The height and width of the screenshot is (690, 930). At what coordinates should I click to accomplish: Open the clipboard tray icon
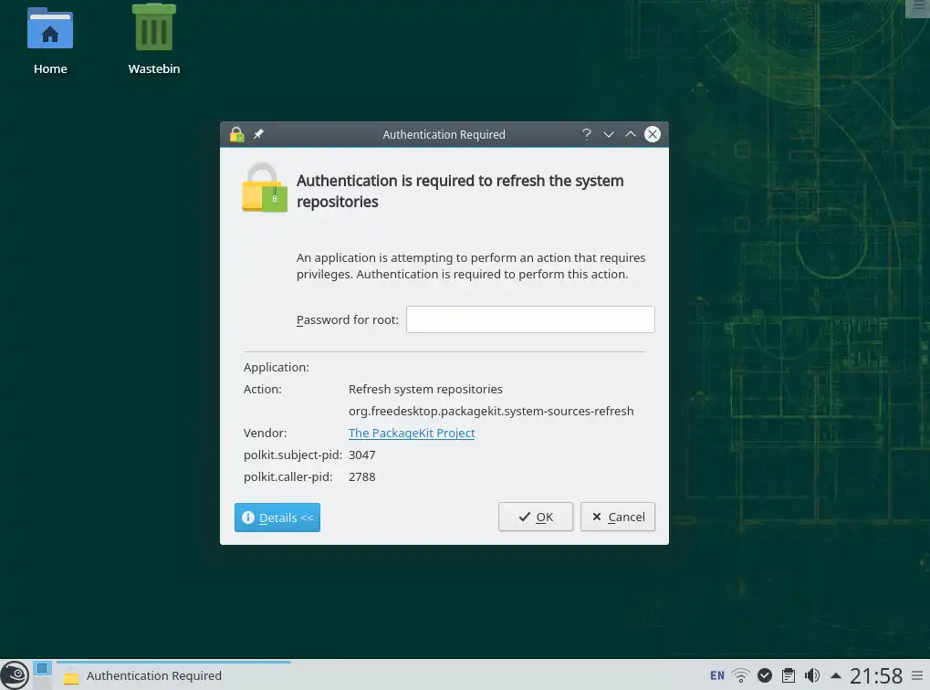(789, 675)
